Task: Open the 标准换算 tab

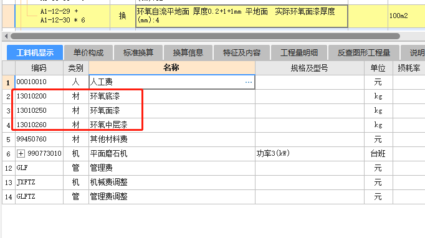Action: pyautogui.click(x=138, y=52)
